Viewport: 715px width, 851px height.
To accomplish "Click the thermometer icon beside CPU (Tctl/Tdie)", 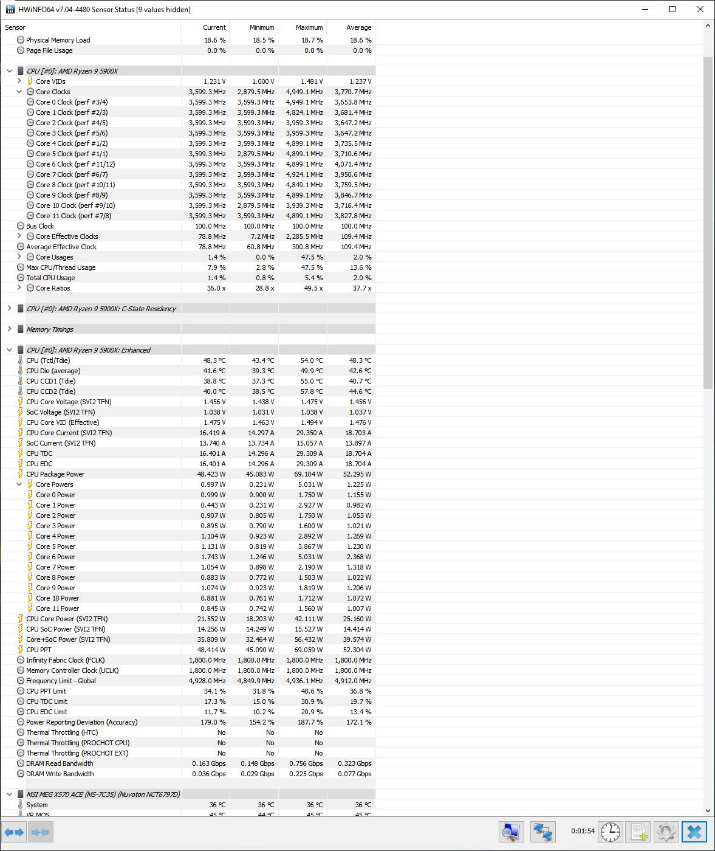I will (21, 360).
